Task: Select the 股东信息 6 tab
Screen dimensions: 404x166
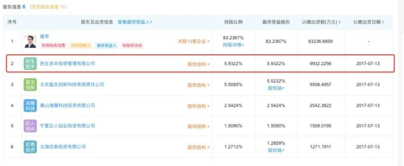Action: point(14,7)
